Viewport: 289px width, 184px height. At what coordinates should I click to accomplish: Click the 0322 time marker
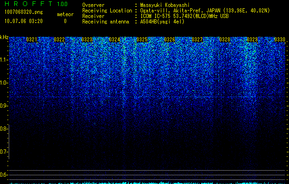(59, 40)
